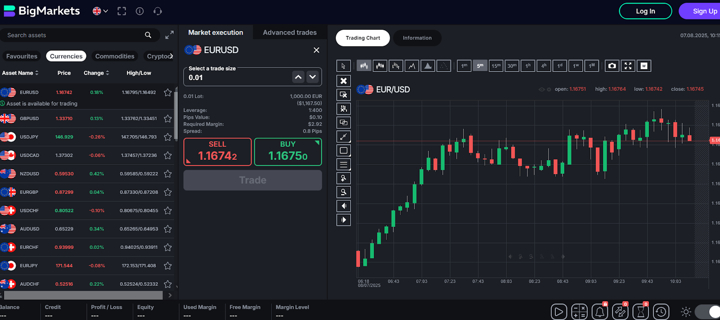Viewport: 720px width, 320px height.
Task: Click the info circle icon in header
Action: (x=140, y=11)
